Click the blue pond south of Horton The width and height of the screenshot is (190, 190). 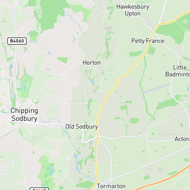coord(93,82)
